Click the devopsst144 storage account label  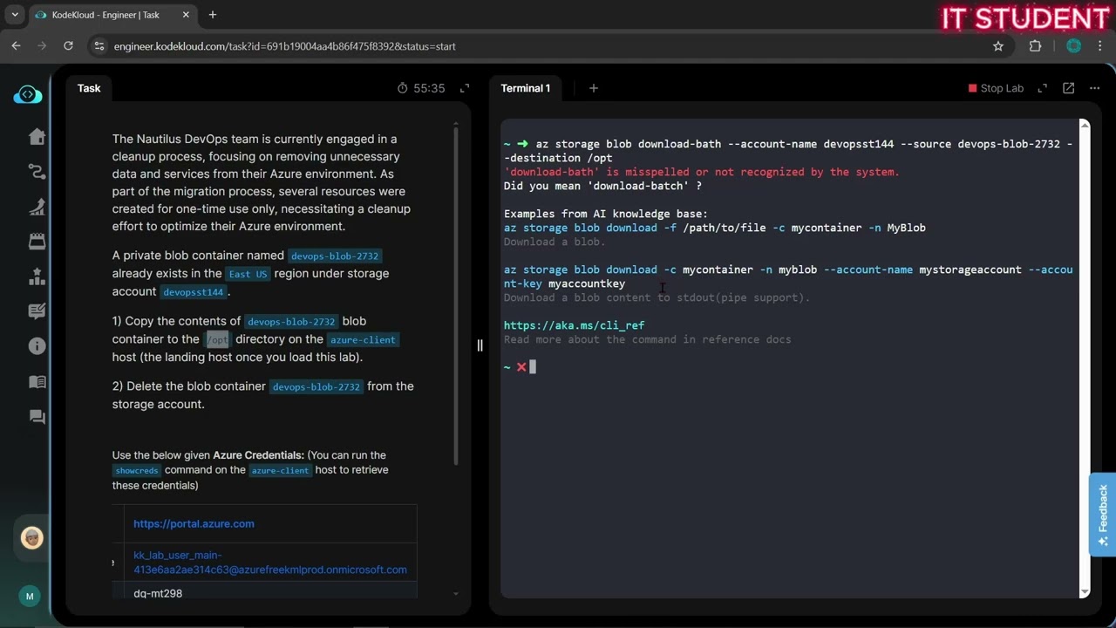(194, 292)
